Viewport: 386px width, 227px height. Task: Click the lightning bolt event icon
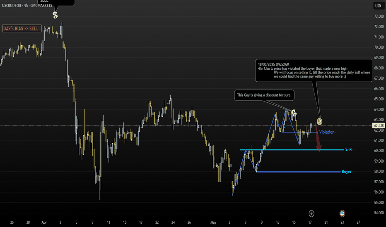pyautogui.click(x=311, y=213)
